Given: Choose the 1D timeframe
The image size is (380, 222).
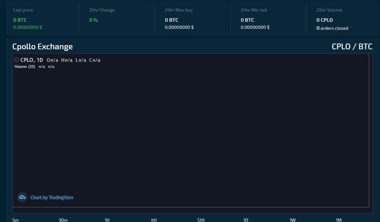Looking at the screenshot, I should point(246,220).
